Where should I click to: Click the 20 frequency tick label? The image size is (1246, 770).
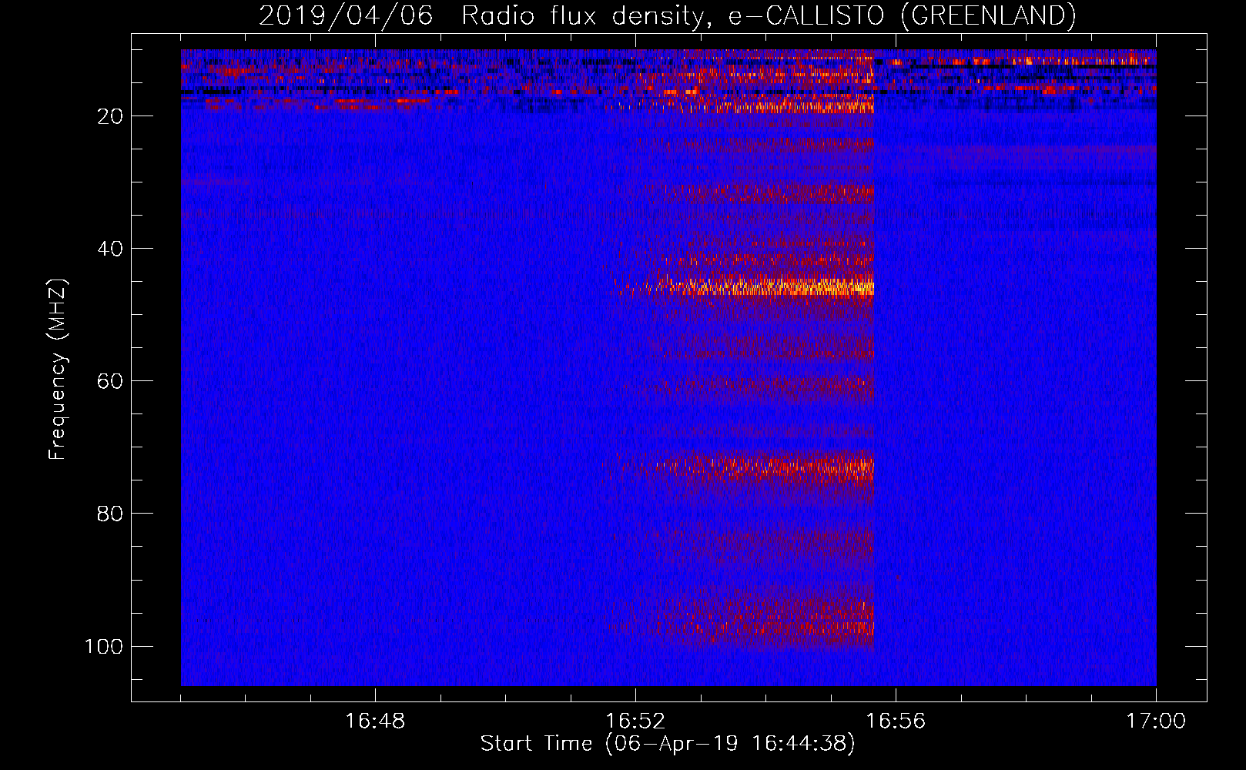coord(110,116)
